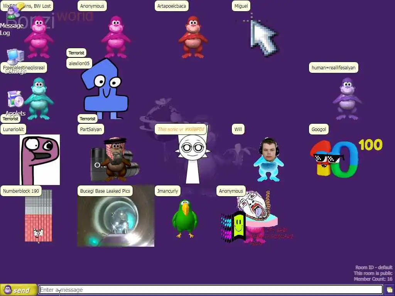
Task: Select the light purple human=reallifesaiyan Bonzi
Action: click(347, 99)
